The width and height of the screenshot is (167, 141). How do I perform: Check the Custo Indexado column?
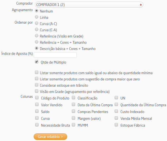tap(116, 111)
